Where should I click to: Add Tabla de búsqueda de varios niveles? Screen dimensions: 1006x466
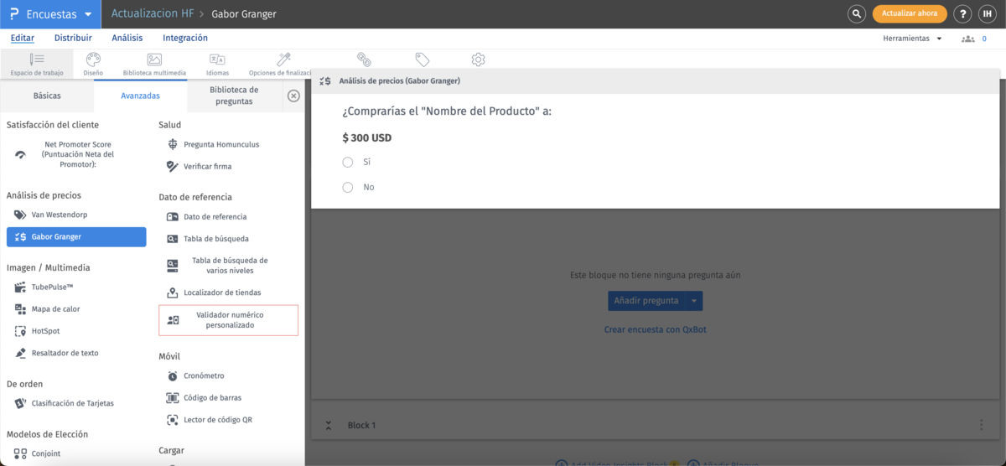229,265
